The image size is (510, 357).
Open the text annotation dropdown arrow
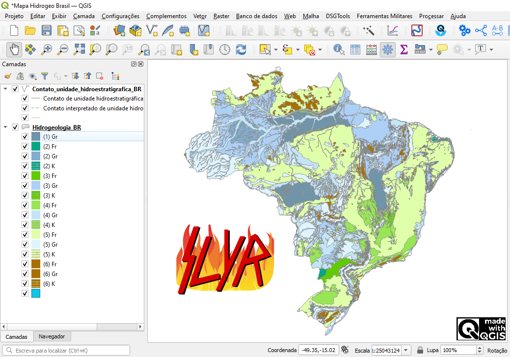click(x=491, y=50)
